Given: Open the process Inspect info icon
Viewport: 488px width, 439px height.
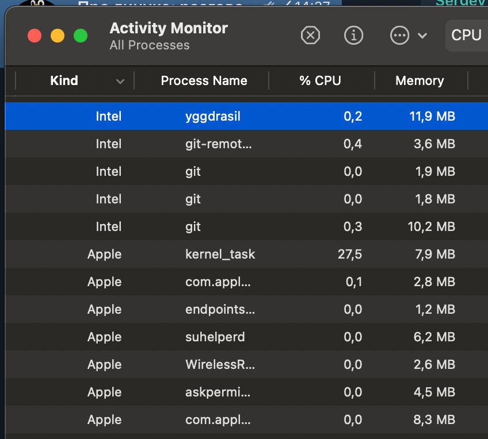Looking at the screenshot, I should tap(353, 36).
